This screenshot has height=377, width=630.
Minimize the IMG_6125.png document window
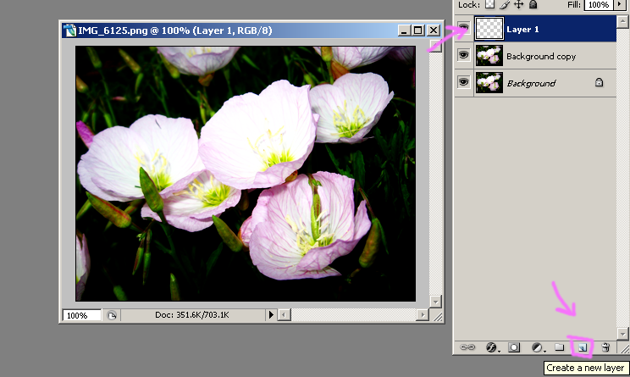pos(405,30)
